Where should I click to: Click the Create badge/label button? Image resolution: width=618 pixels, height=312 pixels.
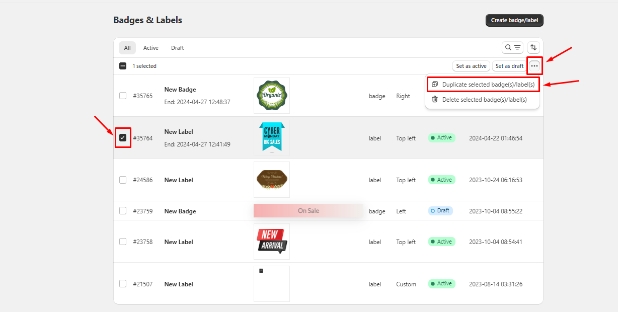[x=514, y=20]
